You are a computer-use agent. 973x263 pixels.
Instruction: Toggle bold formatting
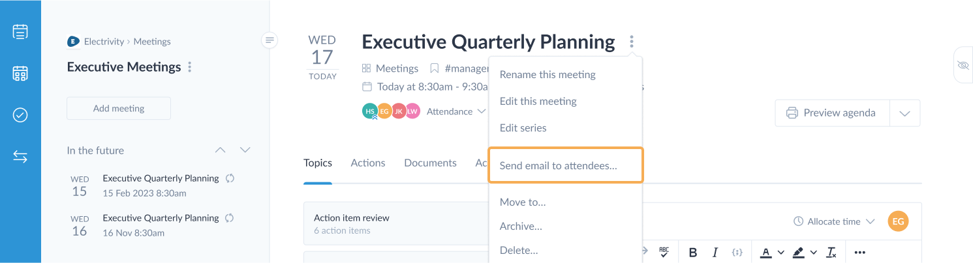(x=693, y=253)
